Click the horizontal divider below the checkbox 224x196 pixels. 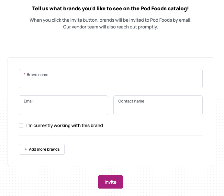pyautogui.click(x=110, y=136)
